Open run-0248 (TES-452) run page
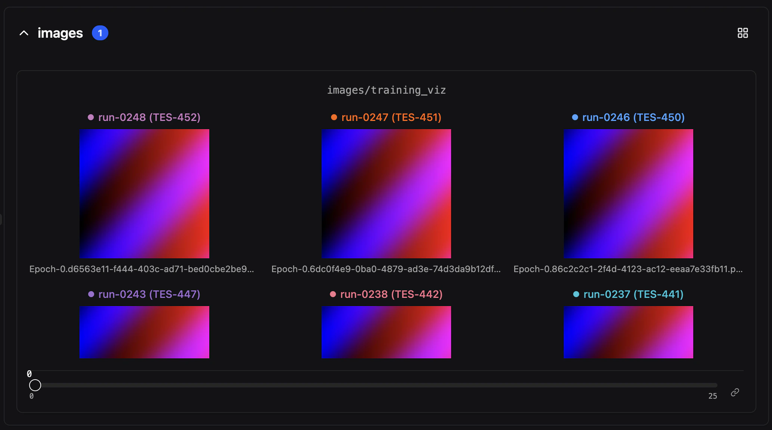This screenshot has height=430, width=772. [149, 117]
